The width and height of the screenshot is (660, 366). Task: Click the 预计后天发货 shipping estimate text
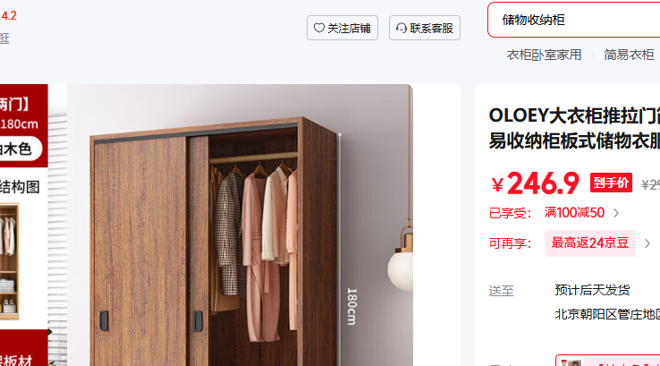pyautogui.click(x=592, y=290)
